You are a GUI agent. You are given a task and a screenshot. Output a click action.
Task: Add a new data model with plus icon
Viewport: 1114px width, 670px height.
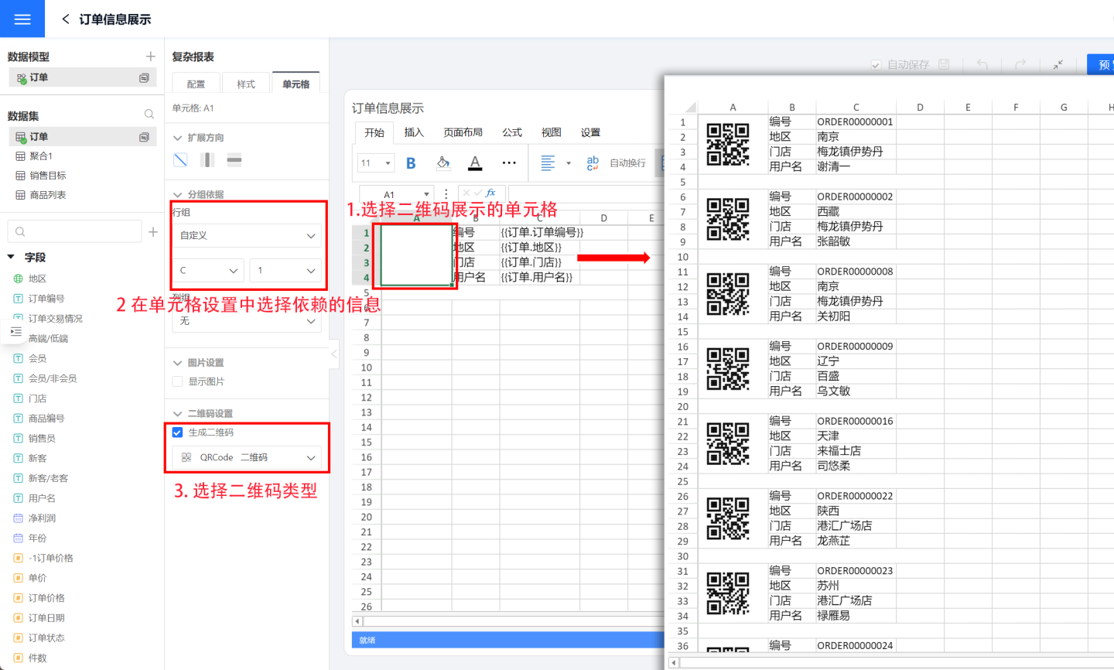(x=151, y=56)
